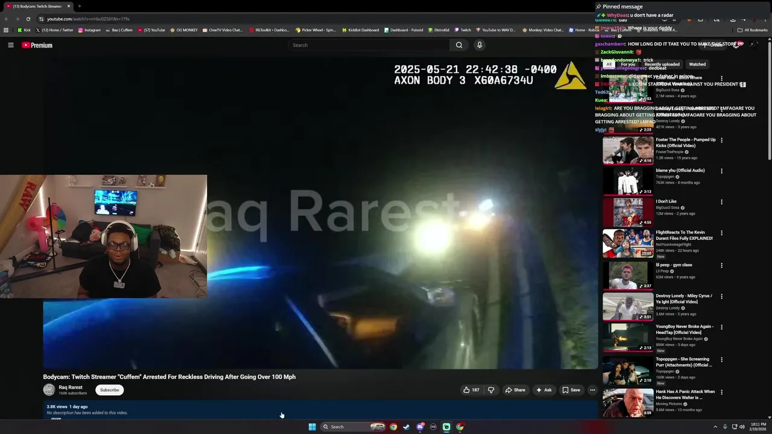Subscribe to Raq Rarest
772x434 pixels.
click(x=109, y=390)
